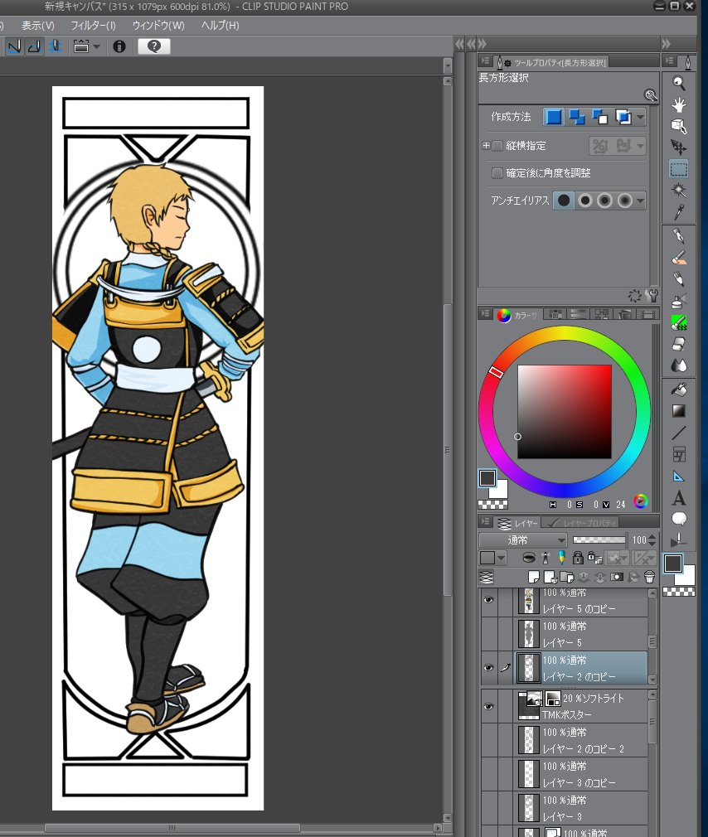Open the 通常 blending mode dropdown

click(522, 540)
